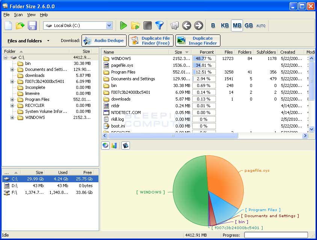Sort file list by Name column header

pos(135,52)
